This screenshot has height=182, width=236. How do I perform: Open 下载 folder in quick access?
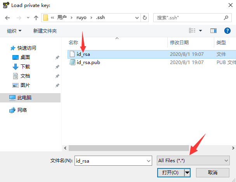(25, 66)
